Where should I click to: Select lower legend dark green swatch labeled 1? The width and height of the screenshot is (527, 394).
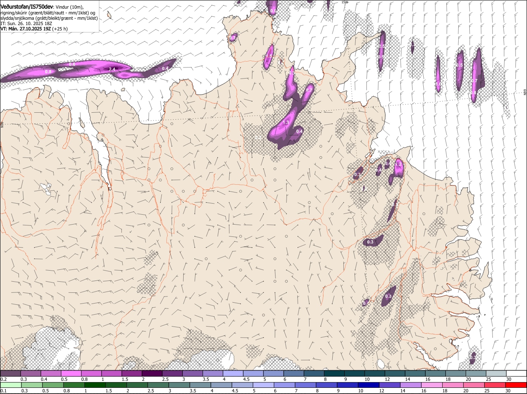point(95,385)
